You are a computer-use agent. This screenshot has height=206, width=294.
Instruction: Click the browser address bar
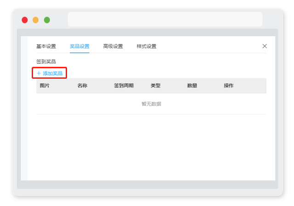pos(165,19)
